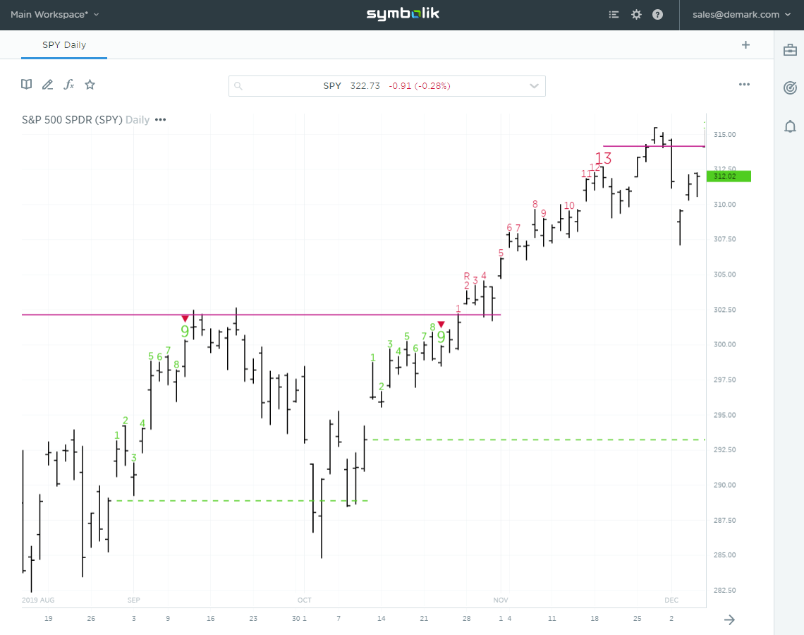The height and width of the screenshot is (635, 804).
Task: Expand the SPY symbol search dropdown
Action: pos(534,85)
